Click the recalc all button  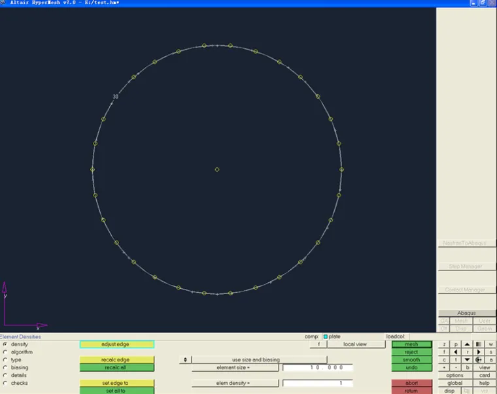117,367
